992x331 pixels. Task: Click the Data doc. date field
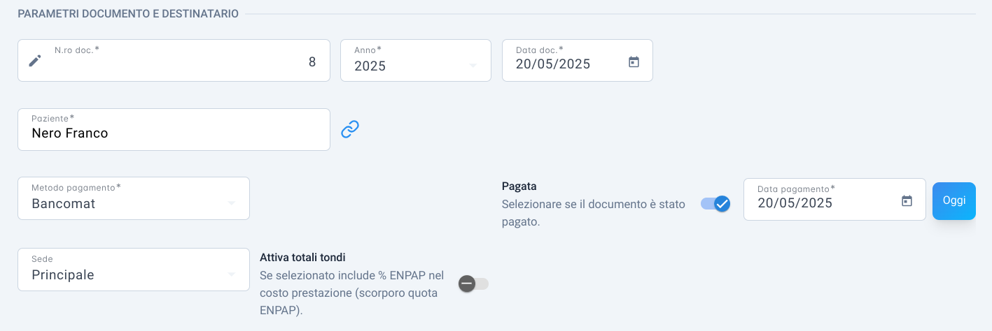(578, 60)
